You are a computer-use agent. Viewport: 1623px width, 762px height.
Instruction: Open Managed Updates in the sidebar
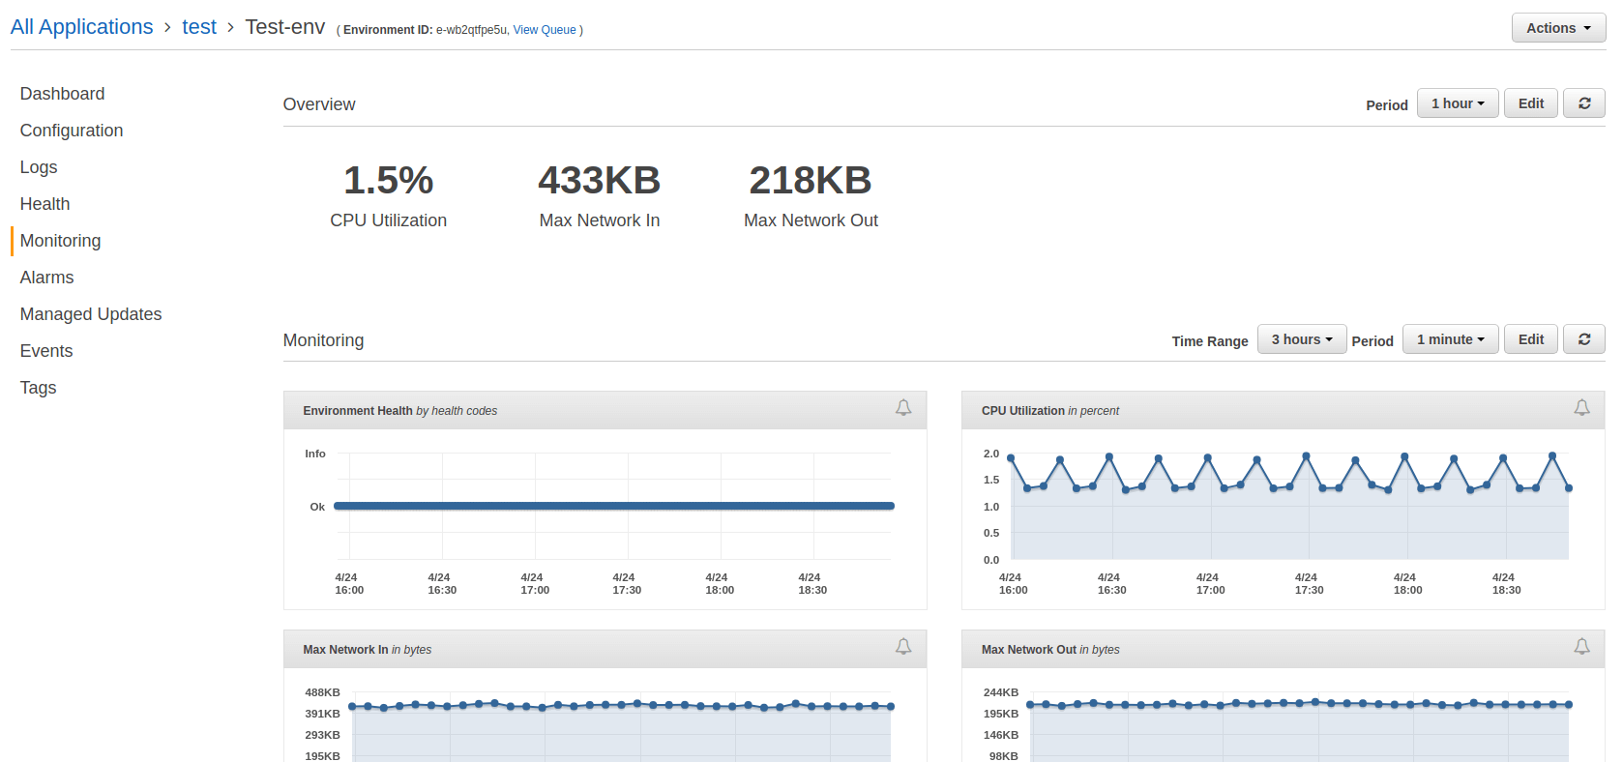click(x=91, y=314)
